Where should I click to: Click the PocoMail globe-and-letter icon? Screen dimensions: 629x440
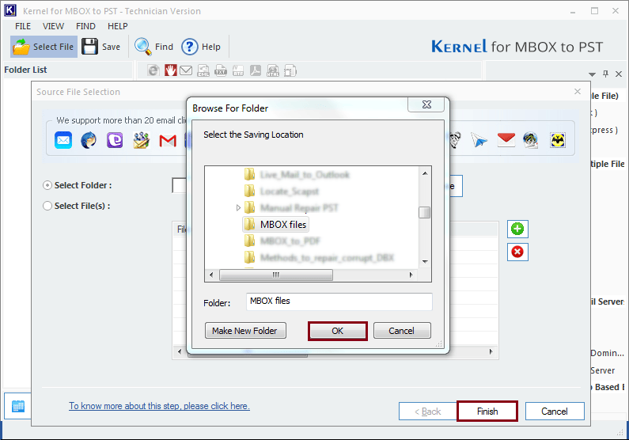531,140
